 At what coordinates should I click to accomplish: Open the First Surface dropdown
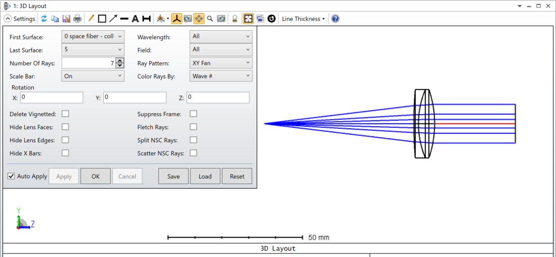tap(93, 36)
